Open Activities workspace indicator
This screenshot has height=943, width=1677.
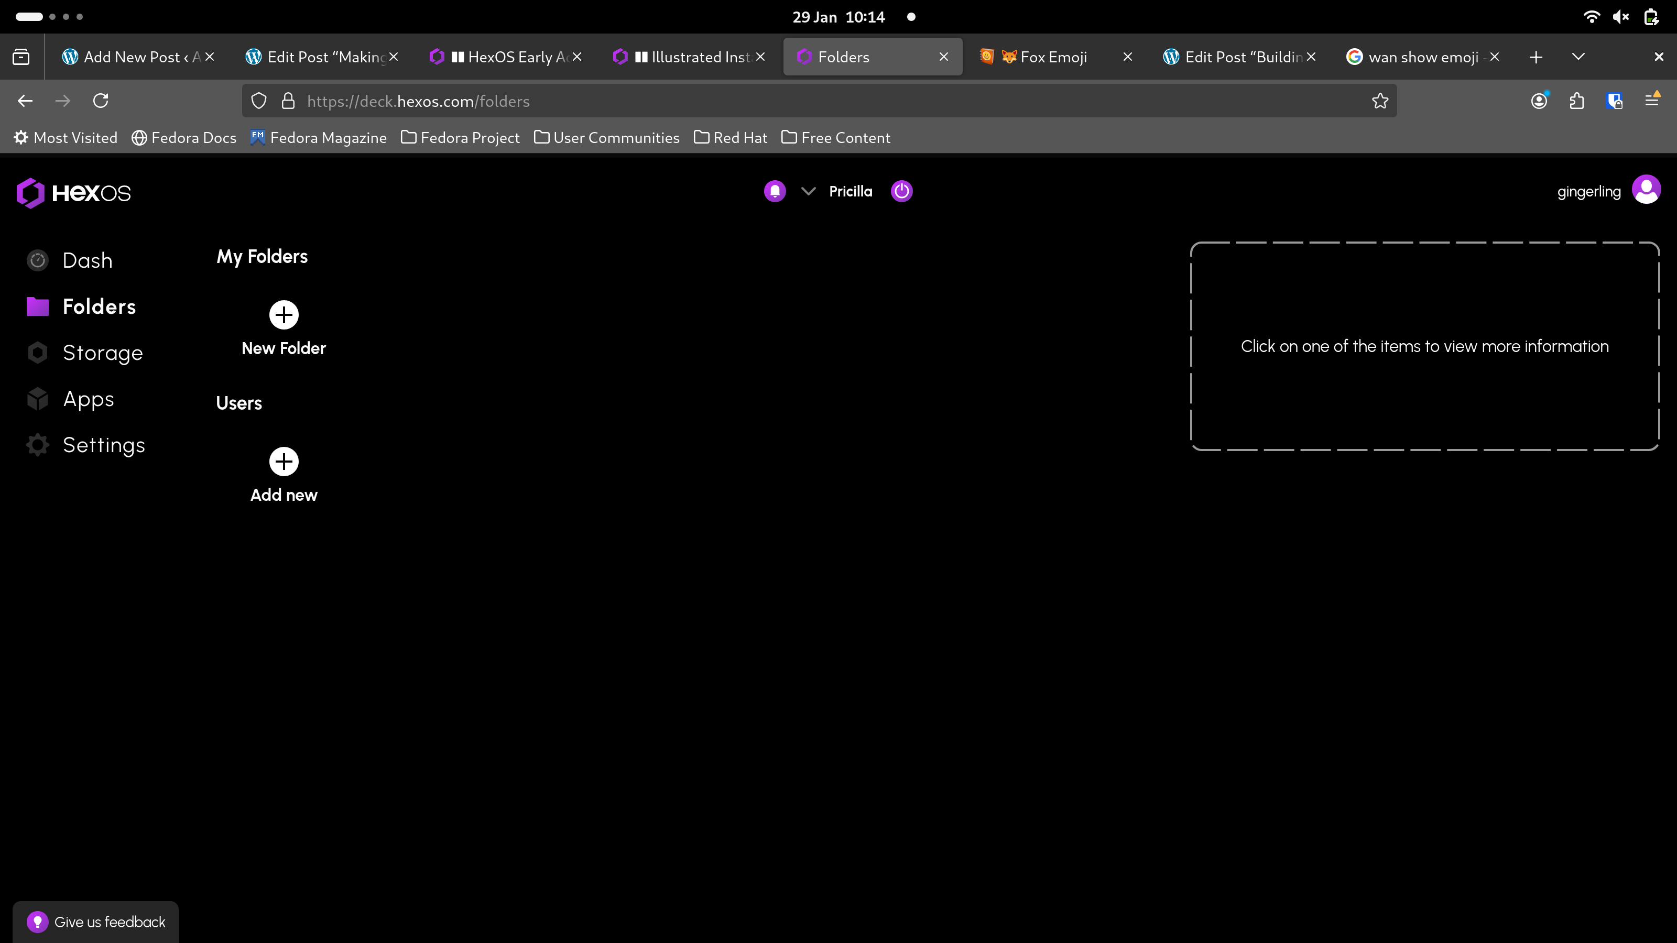point(49,17)
